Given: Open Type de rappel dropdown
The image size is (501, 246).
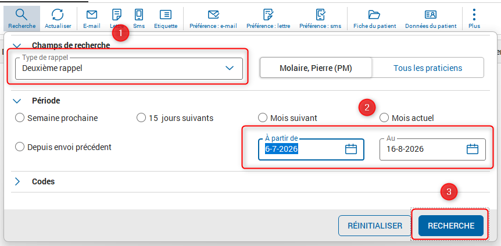Looking at the screenshot, I should [x=129, y=68].
